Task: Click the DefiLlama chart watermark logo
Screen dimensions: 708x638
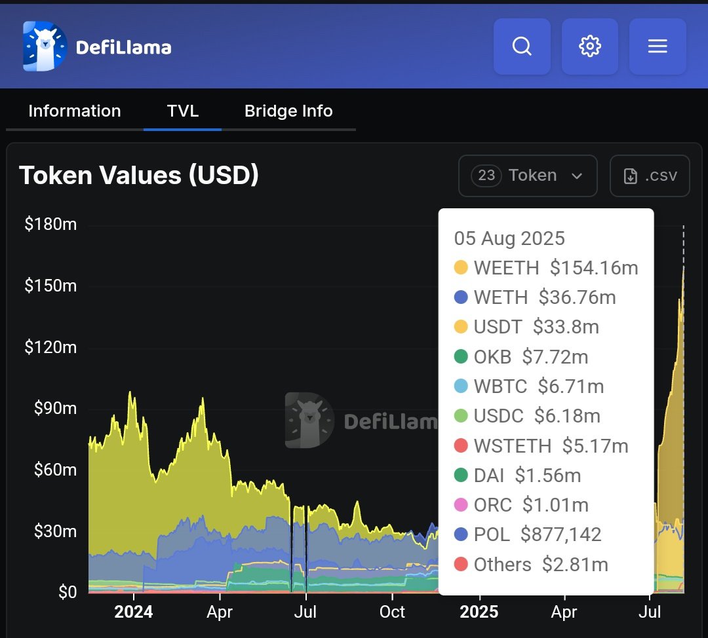Action: [309, 420]
